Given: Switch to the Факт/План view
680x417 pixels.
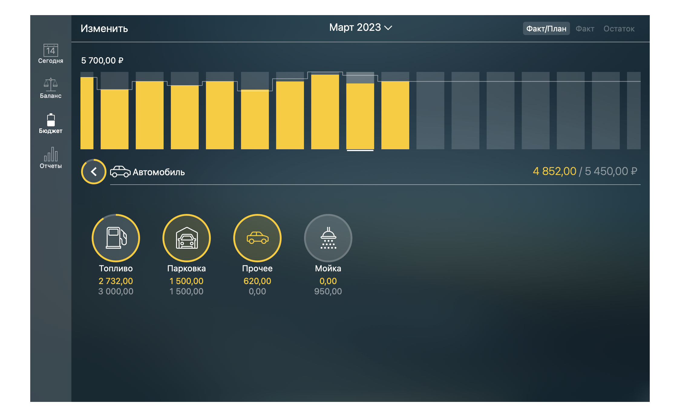Looking at the screenshot, I should [546, 29].
